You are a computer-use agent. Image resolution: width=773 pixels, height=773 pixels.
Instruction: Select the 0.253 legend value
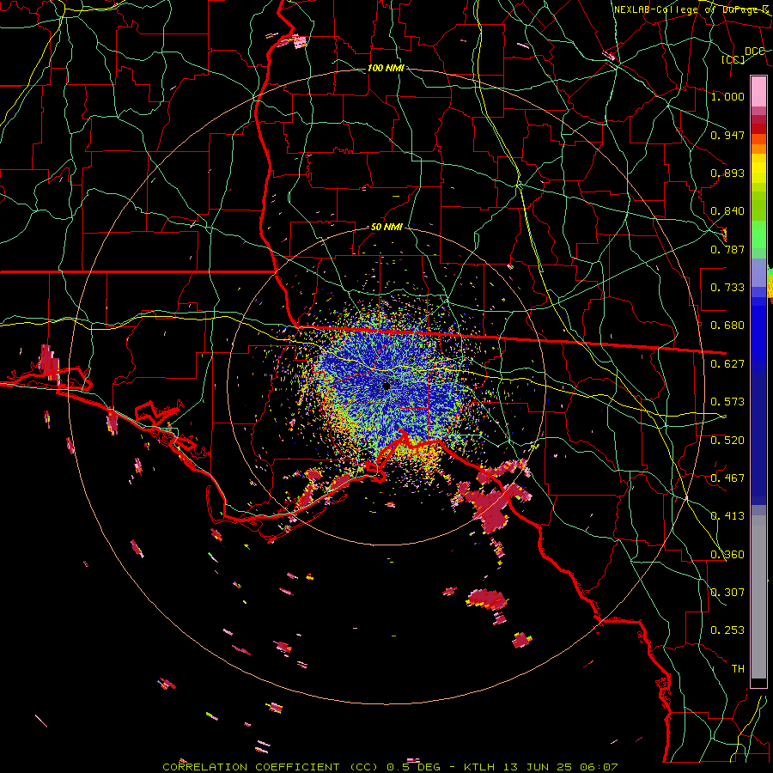(727, 630)
